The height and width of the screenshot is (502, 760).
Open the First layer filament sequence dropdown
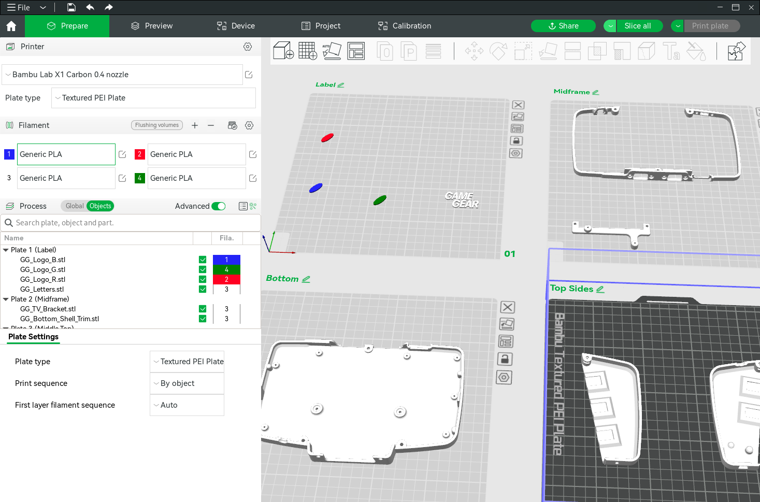[x=187, y=405]
